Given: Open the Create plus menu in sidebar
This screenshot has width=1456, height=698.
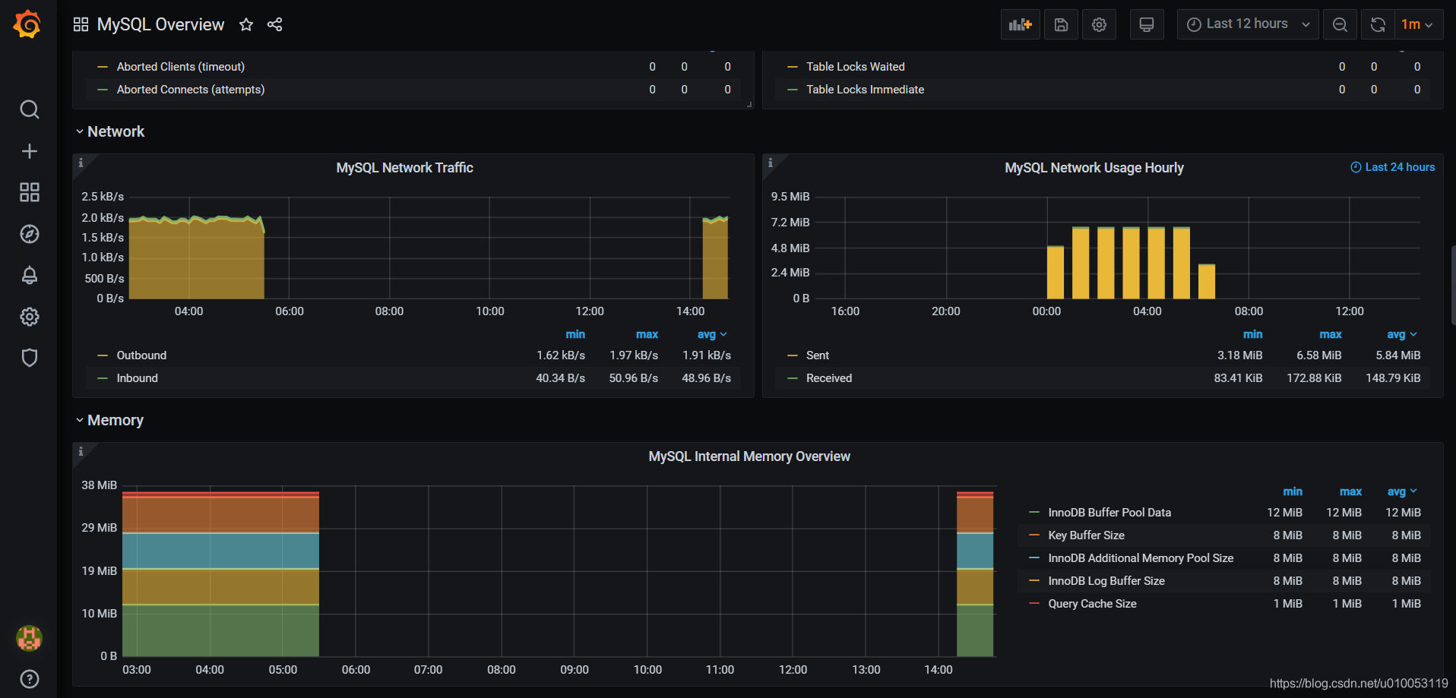Looking at the screenshot, I should [x=29, y=151].
